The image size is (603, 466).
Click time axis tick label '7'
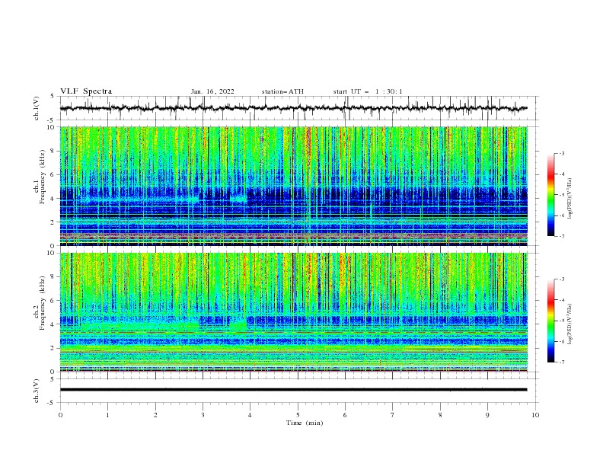tap(393, 415)
